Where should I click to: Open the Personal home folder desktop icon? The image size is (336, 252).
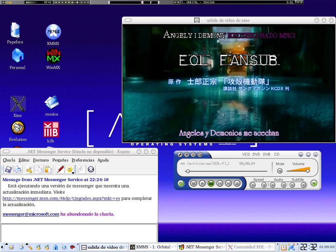click(x=18, y=59)
